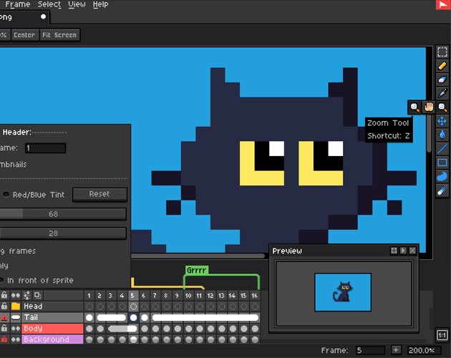Play animation in the Preview window
451x358 pixels.
pyautogui.click(x=403, y=251)
